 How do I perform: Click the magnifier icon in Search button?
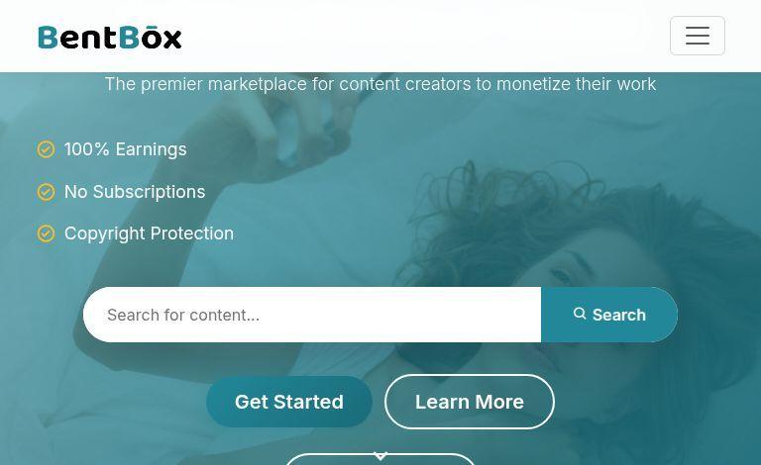click(x=580, y=314)
